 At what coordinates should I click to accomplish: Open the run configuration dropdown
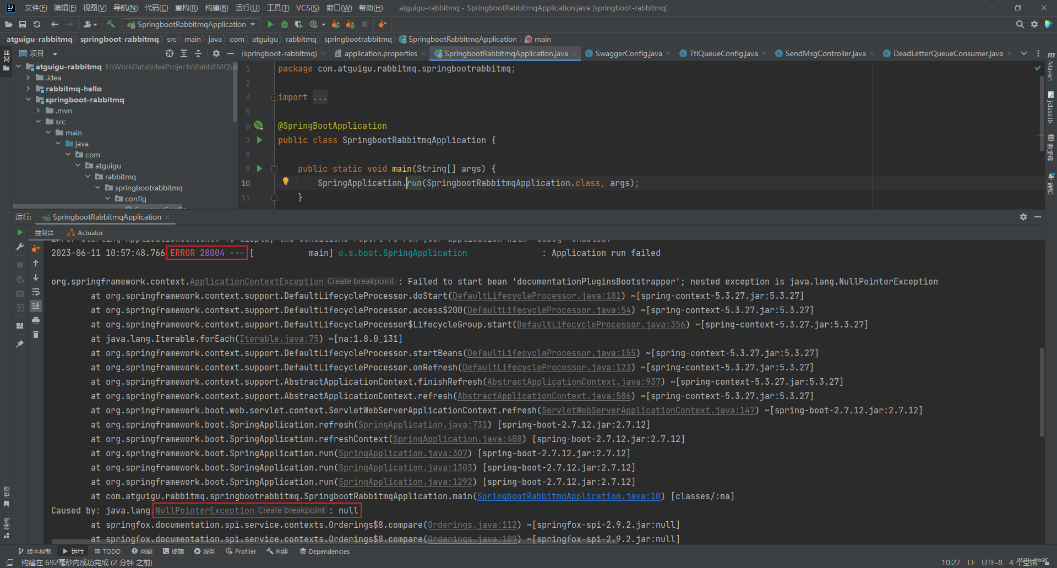click(x=191, y=24)
